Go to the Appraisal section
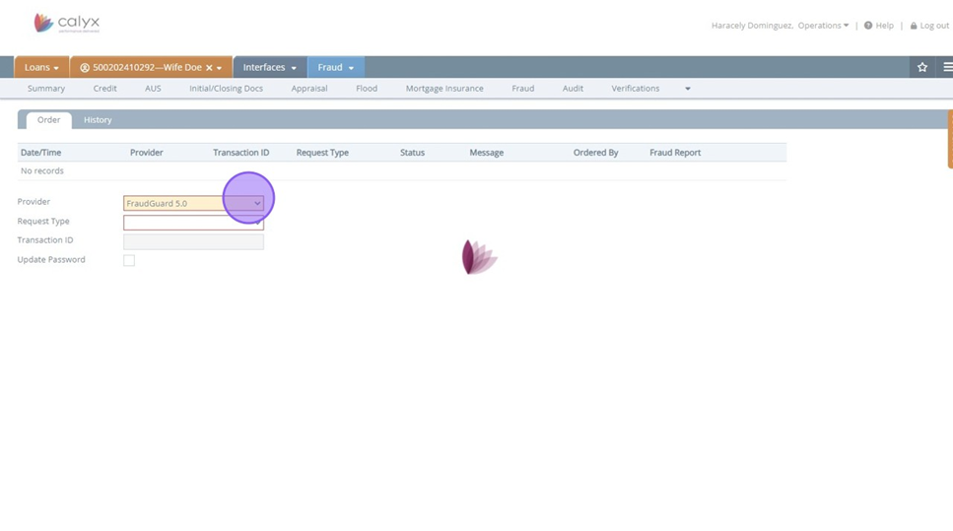This screenshot has height=531, width=953. pos(308,89)
